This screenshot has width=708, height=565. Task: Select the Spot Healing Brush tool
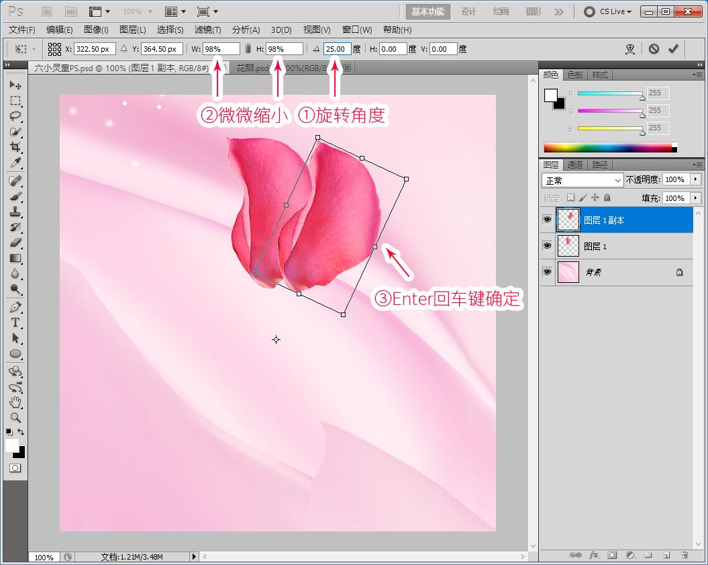tap(15, 181)
